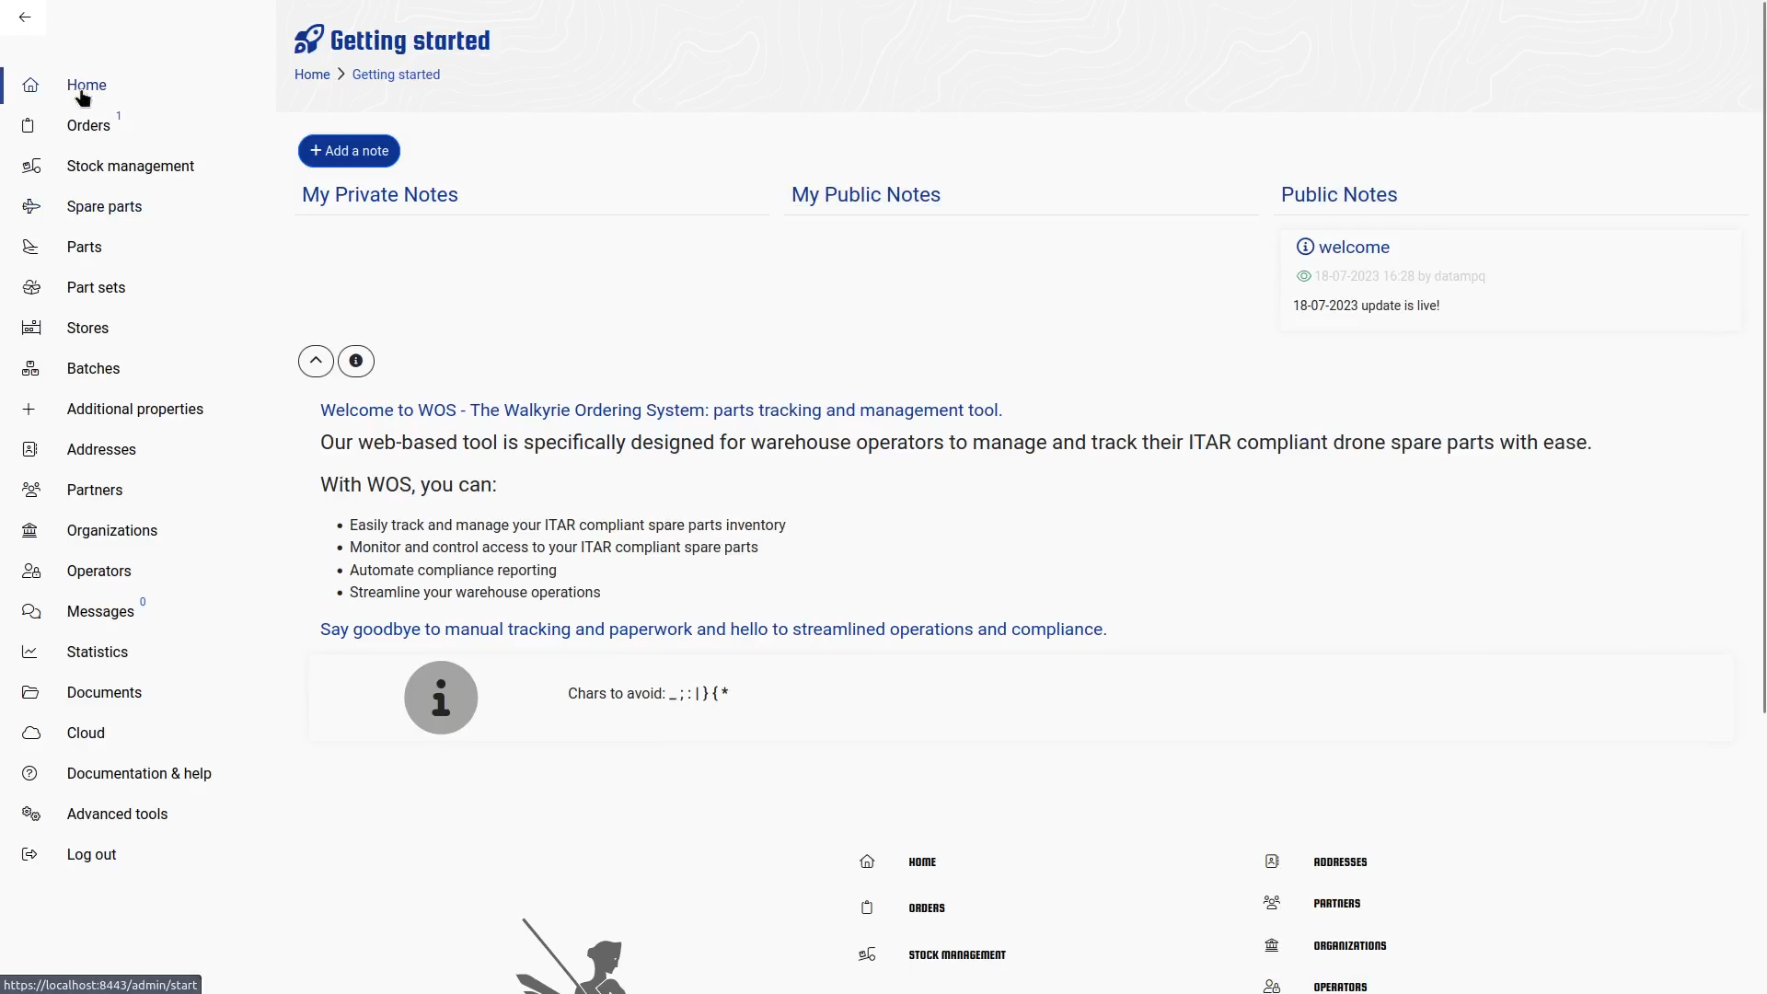Click the Stock management forklift icon in sidebar
The height and width of the screenshot is (994, 1767).
[x=31, y=166]
